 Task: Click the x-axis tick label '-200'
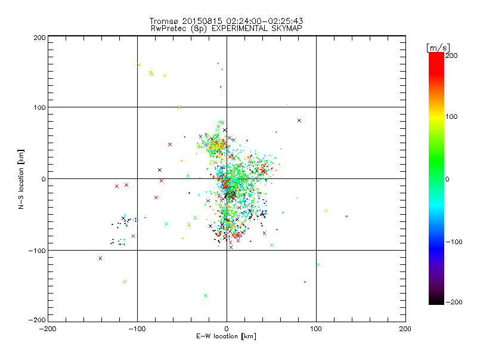click(x=48, y=329)
